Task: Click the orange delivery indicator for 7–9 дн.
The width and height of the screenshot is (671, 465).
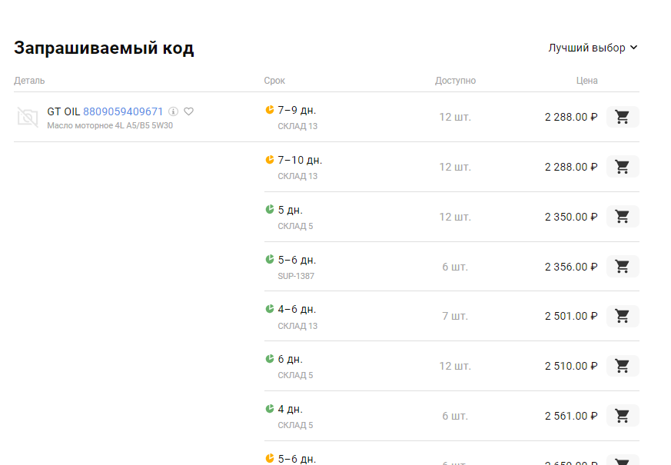Action: [x=270, y=110]
